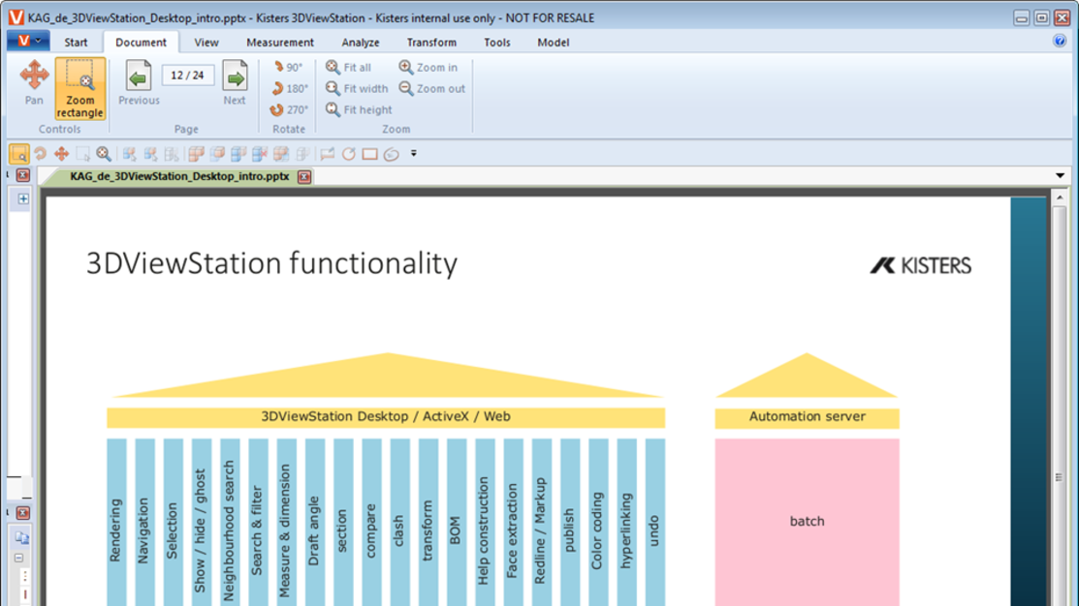Expand the tree node with the plus icon
Screen dimensions: 1079x606
[22, 199]
